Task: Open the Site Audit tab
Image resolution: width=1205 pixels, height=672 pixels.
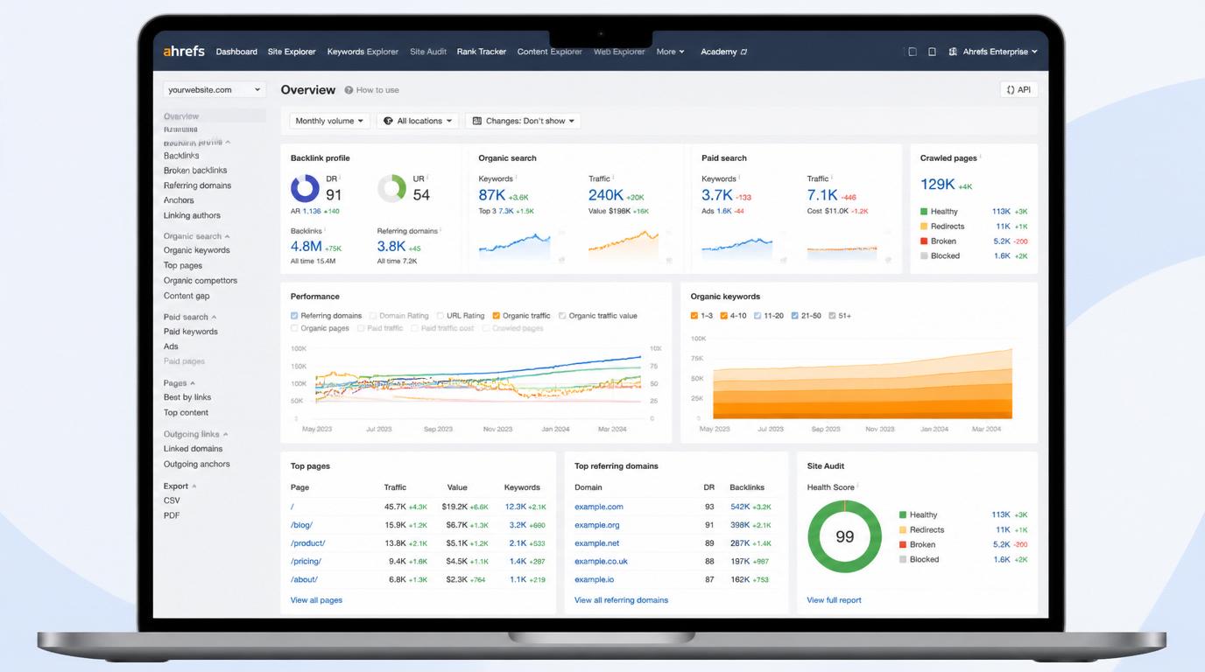Action: (x=428, y=52)
